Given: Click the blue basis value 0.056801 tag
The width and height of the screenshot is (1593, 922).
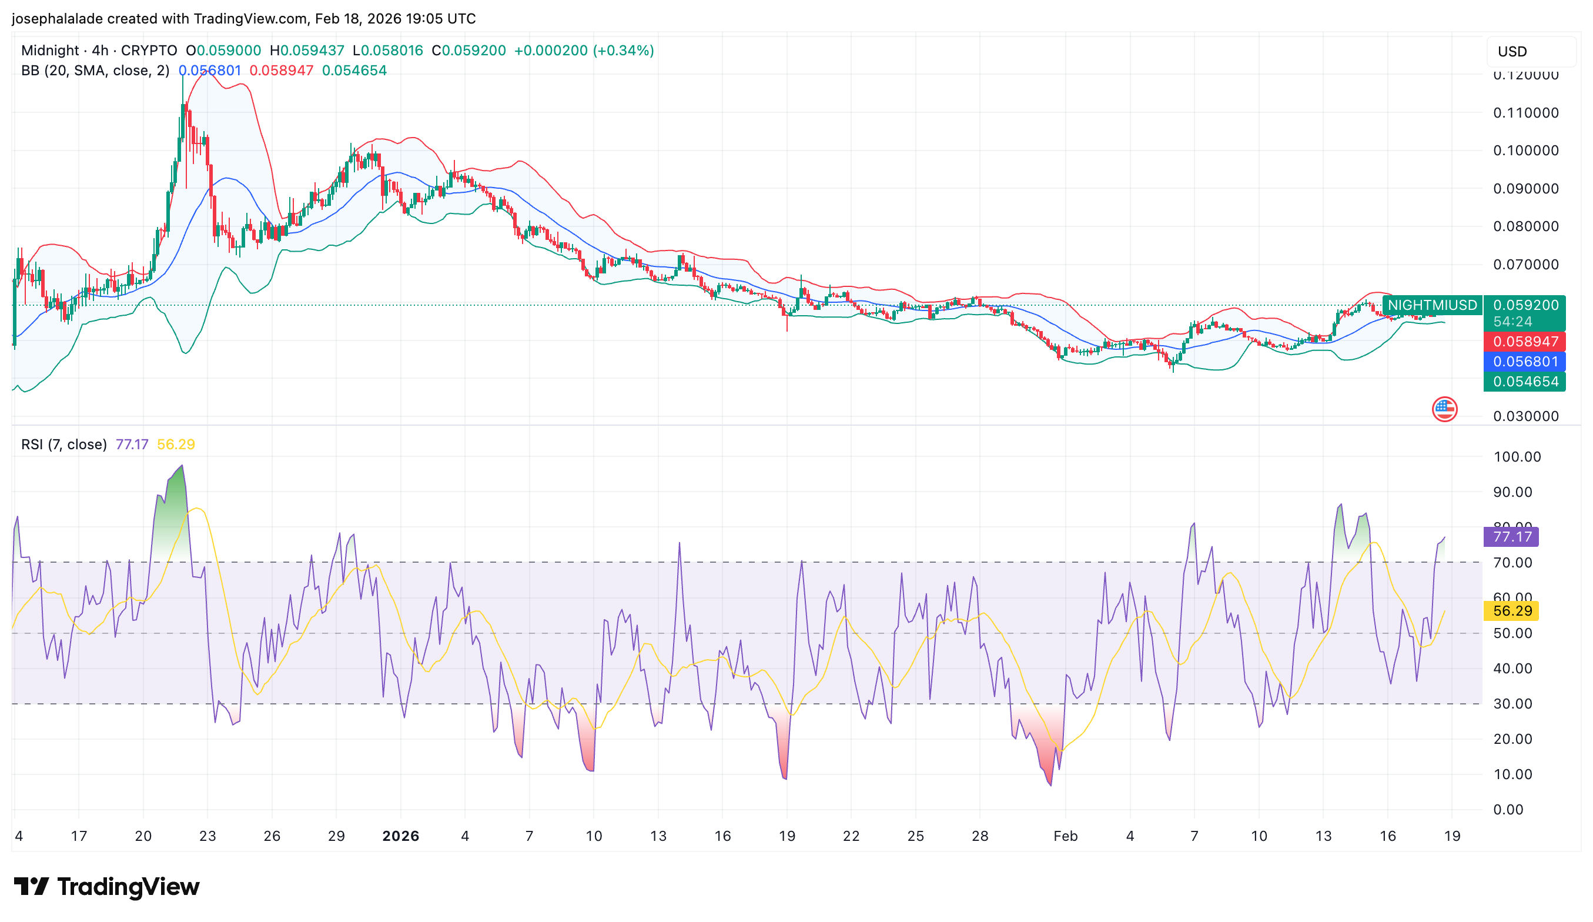Looking at the screenshot, I should coord(1524,361).
